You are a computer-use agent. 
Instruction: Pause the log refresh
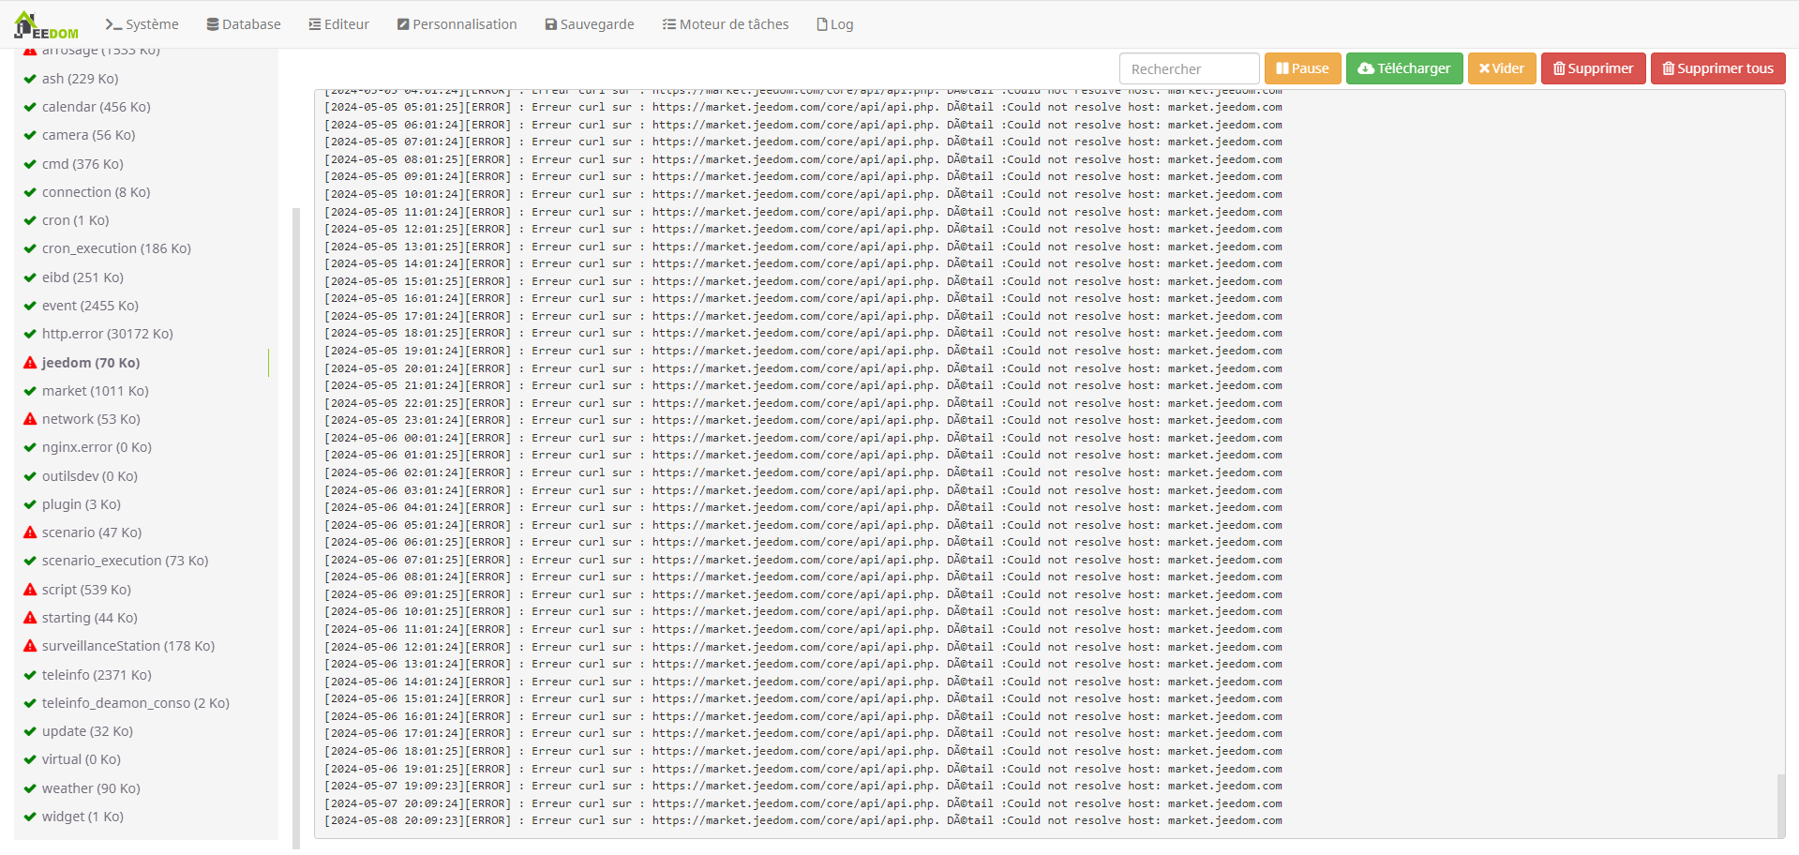(x=1302, y=68)
